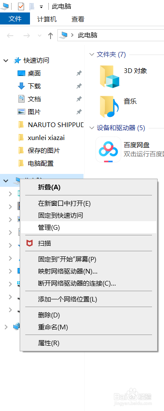Click the McAfee 扫描 shield icon
The height and width of the screenshot is (411, 164).
(x=30, y=243)
